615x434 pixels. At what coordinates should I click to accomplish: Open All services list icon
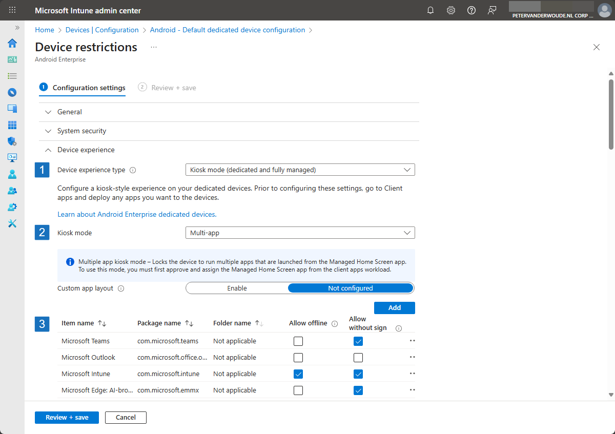coord(12,76)
